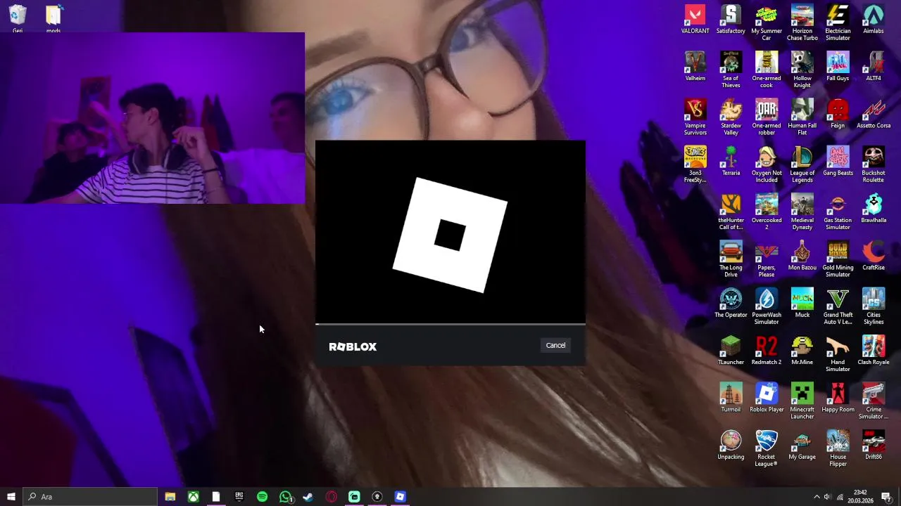Select Oxygen Not Included shortcut
Viewport: 901px width, 506px height.
tap(767, 164)
